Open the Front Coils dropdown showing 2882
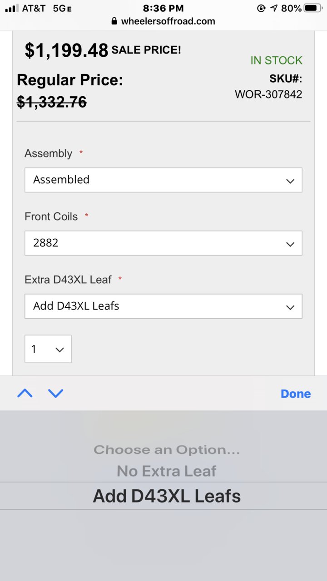The width and height of the screenshot is (327, 581). (x=163, y=243)
